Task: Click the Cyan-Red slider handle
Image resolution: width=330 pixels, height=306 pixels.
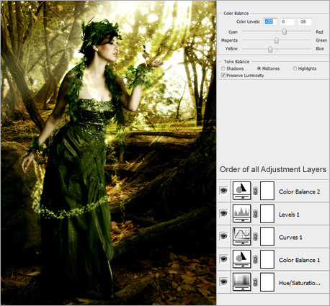Action: tap(285, 32)
